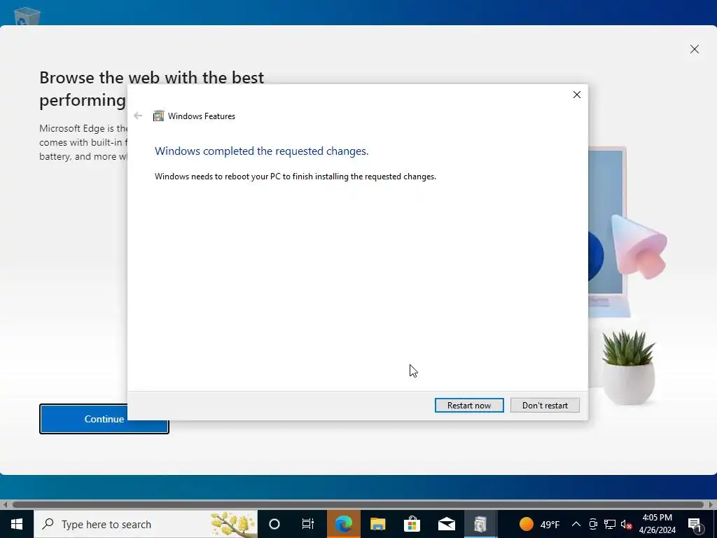Open File Explorer from the taskbar
Screen dimensions: 717x538
click(377, 524)
